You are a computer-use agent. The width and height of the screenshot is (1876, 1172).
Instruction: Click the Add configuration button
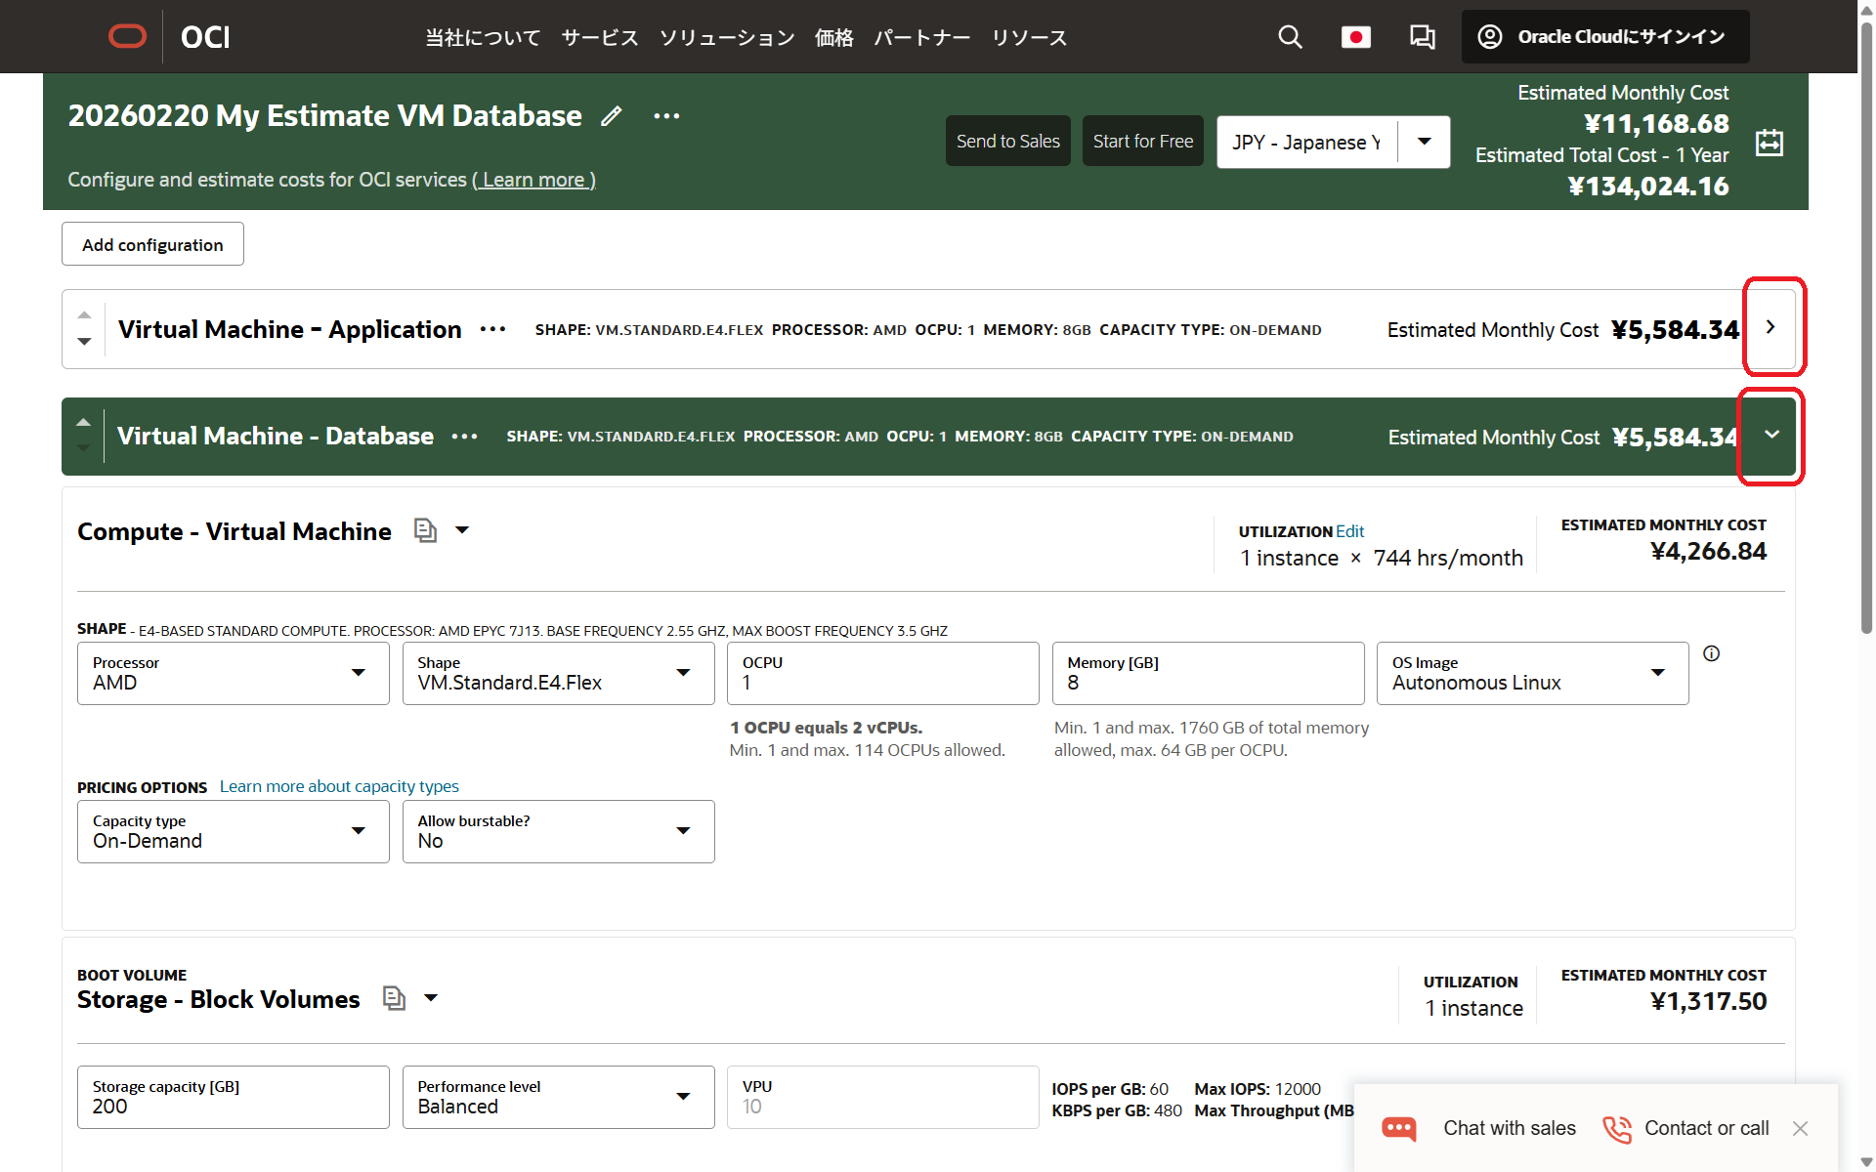[152, 244]
